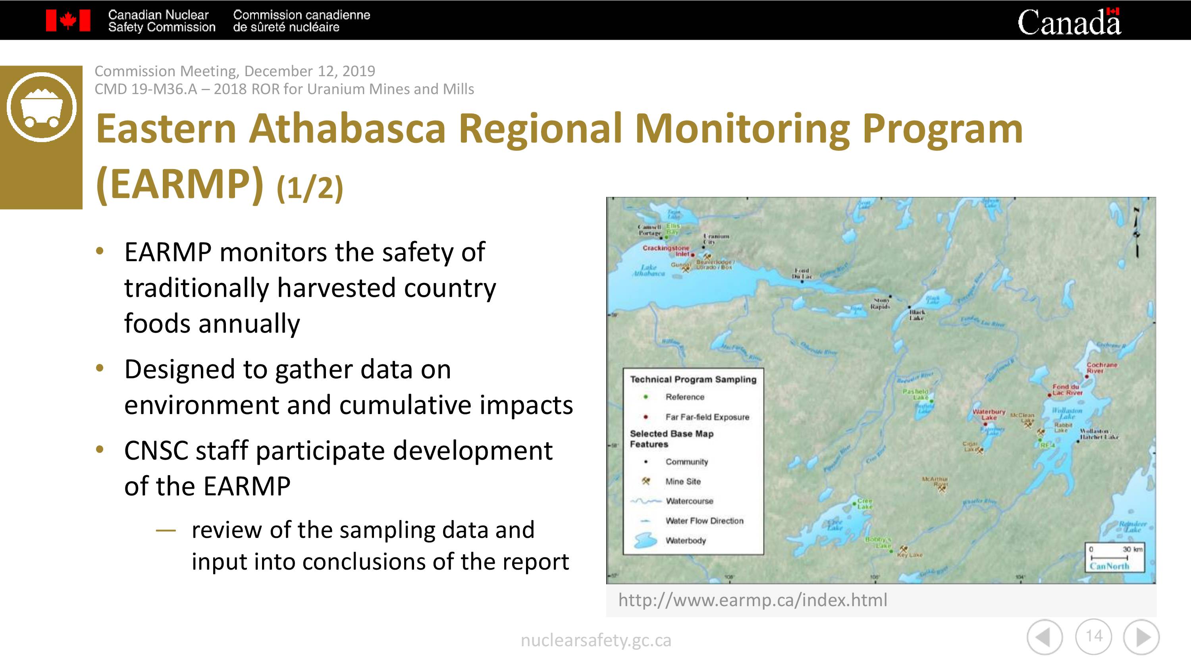Click the Water Flow Direction legend symbol
The width and height of the screenshot is (1191, 670).
click(646, 521)
